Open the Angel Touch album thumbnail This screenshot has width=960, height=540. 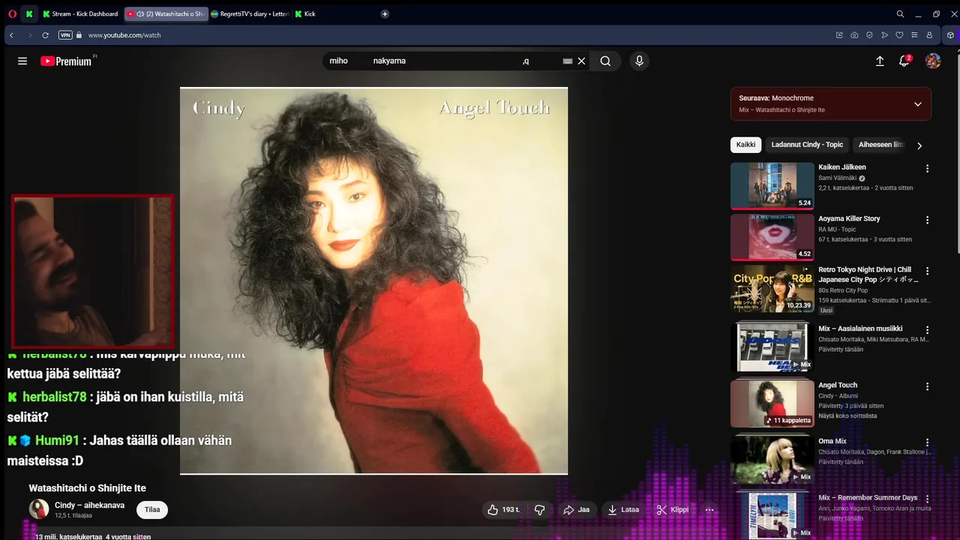click(772, 403)
